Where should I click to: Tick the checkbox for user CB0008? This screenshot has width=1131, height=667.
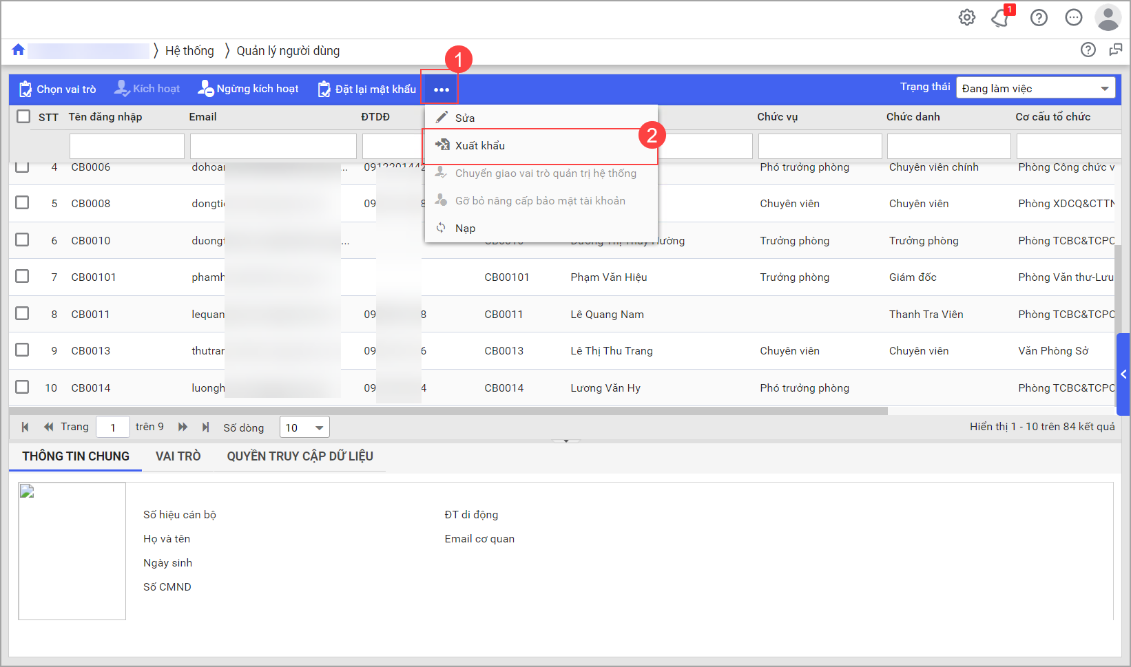coord(23,203)
